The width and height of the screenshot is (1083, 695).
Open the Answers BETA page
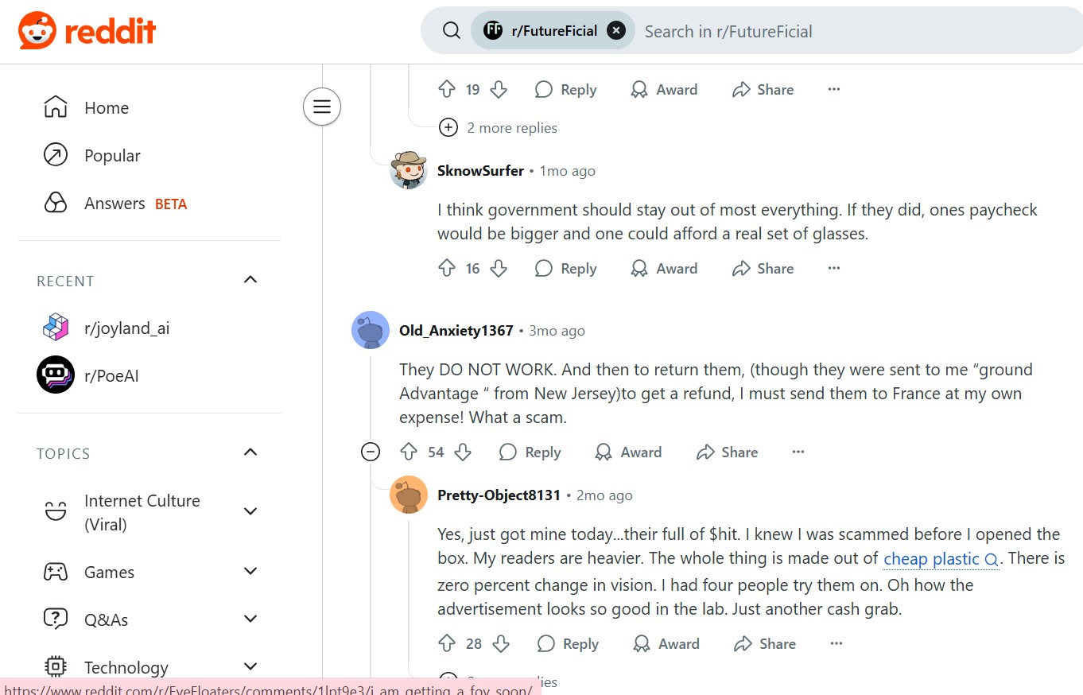pyautogui.click(x=115, y=204)
